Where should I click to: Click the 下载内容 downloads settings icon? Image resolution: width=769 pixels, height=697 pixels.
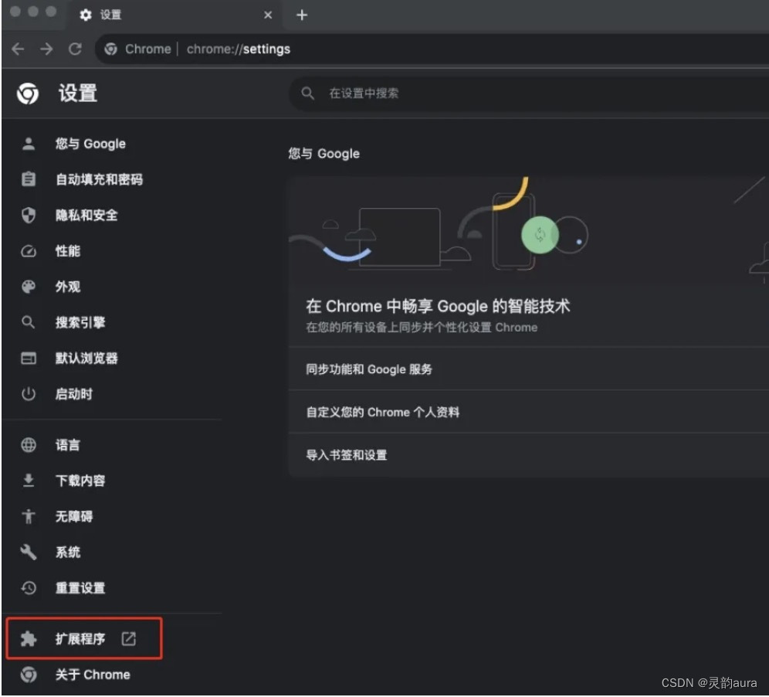28,481
